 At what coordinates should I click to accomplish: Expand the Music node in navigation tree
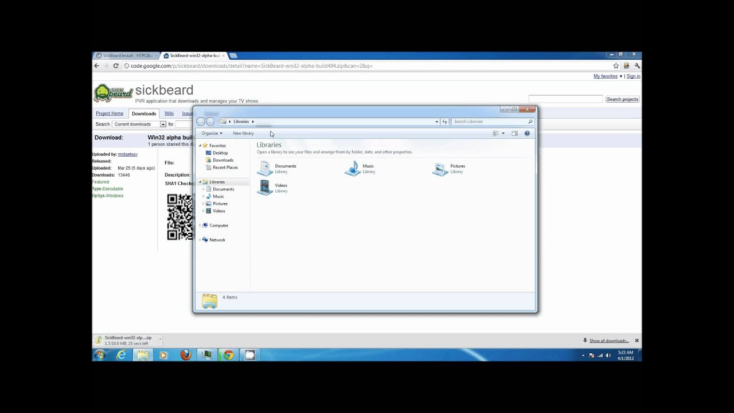pos(203,196)
